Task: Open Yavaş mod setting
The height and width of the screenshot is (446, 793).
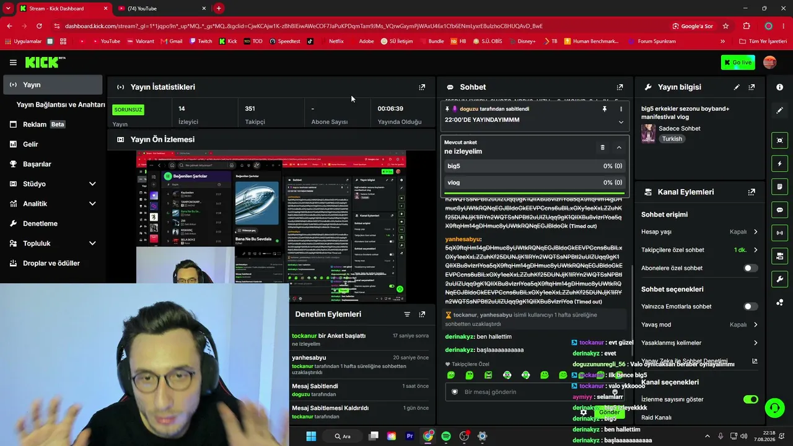Action: (699, 325)
